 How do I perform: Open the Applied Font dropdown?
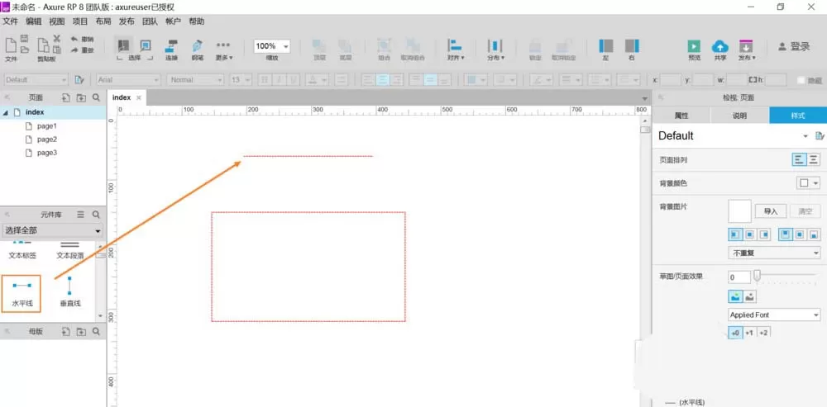point(774,315)
